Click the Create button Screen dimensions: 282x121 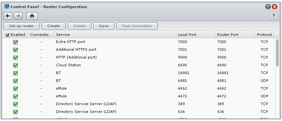pyautogui.click(x=54, y=26)
